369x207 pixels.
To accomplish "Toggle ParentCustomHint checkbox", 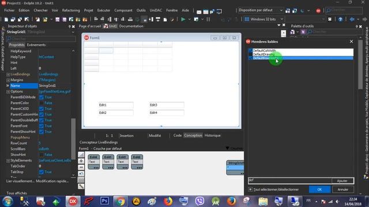I will 42,114.
